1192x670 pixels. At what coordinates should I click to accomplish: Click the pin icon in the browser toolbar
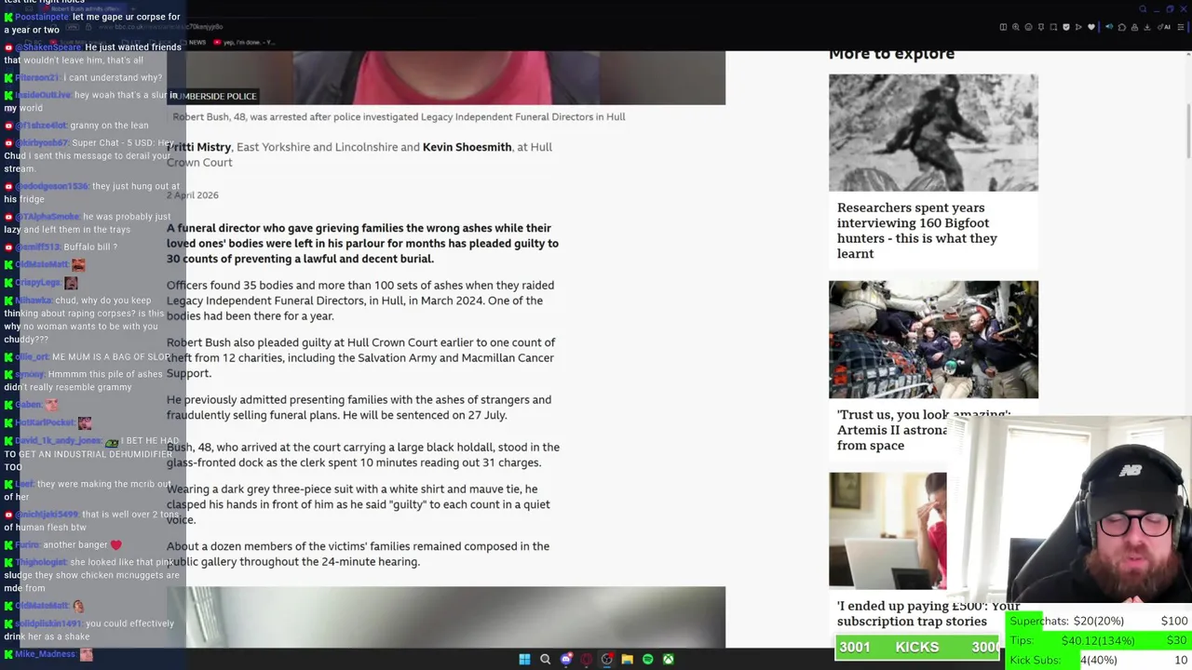click(x=1041, y=27)
